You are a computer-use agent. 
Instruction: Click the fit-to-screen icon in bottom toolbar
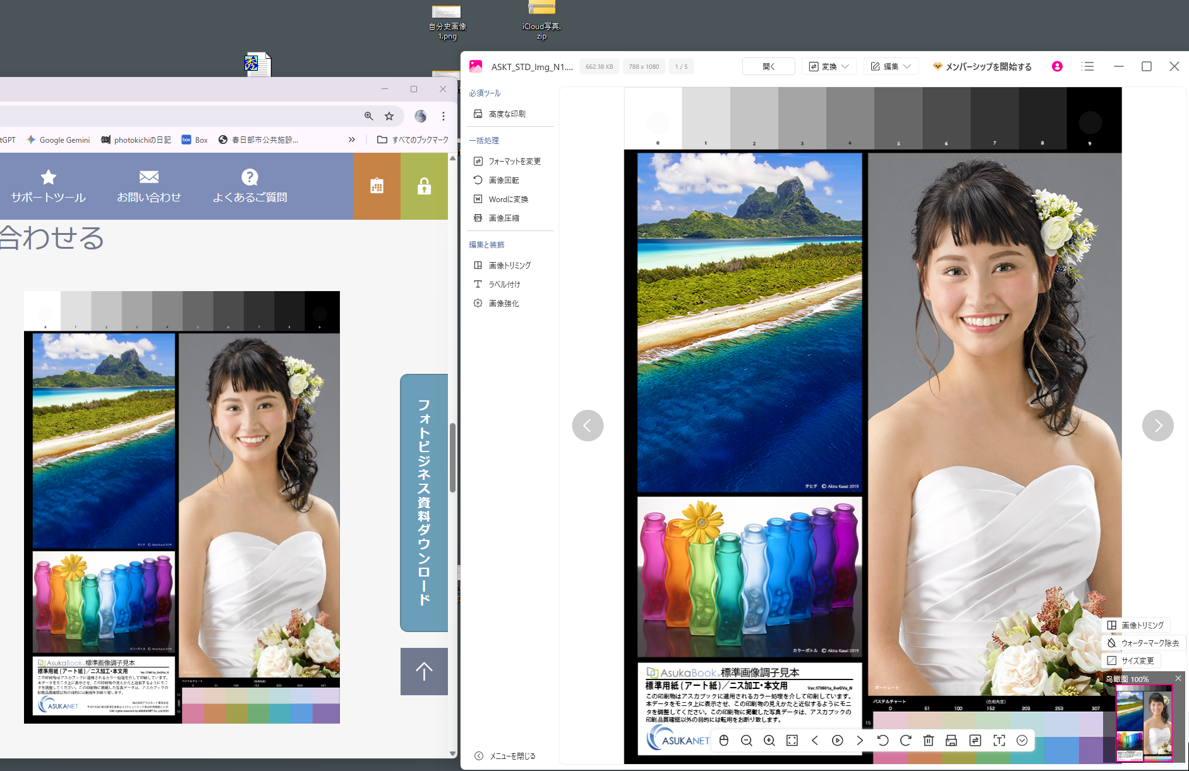[792, 741]
